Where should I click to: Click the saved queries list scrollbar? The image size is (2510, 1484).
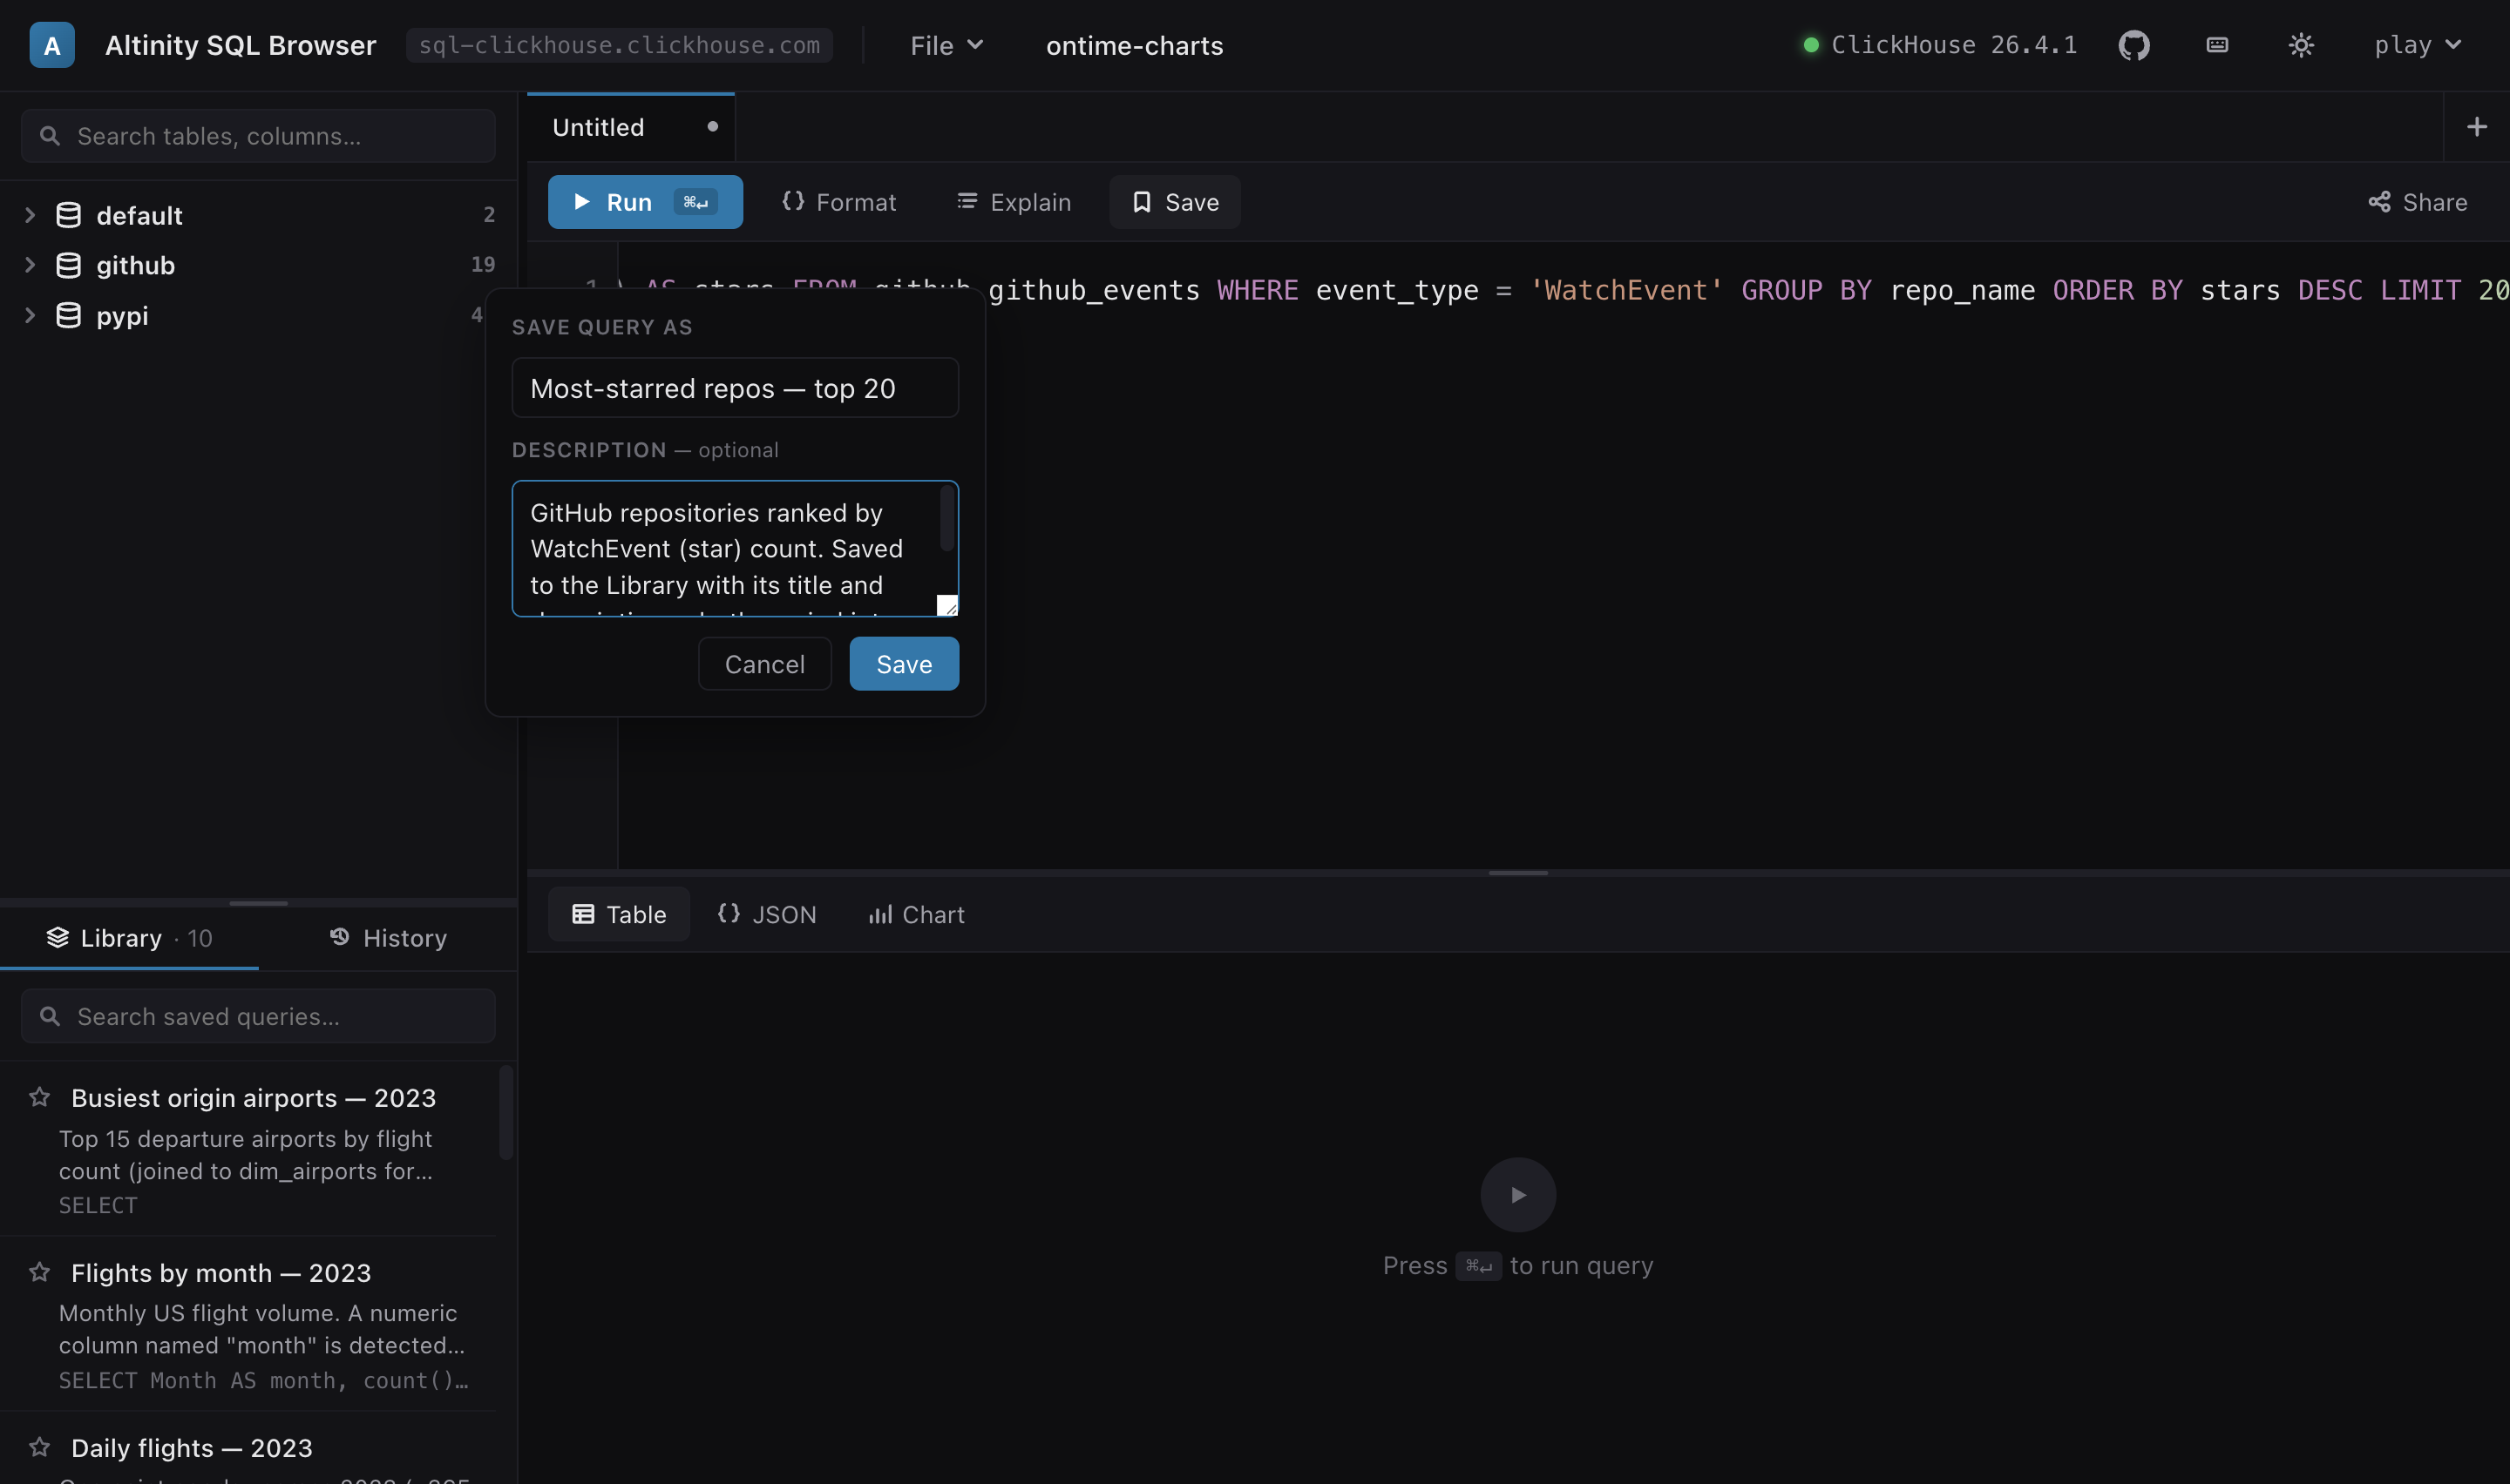(x=506, y=1113)
